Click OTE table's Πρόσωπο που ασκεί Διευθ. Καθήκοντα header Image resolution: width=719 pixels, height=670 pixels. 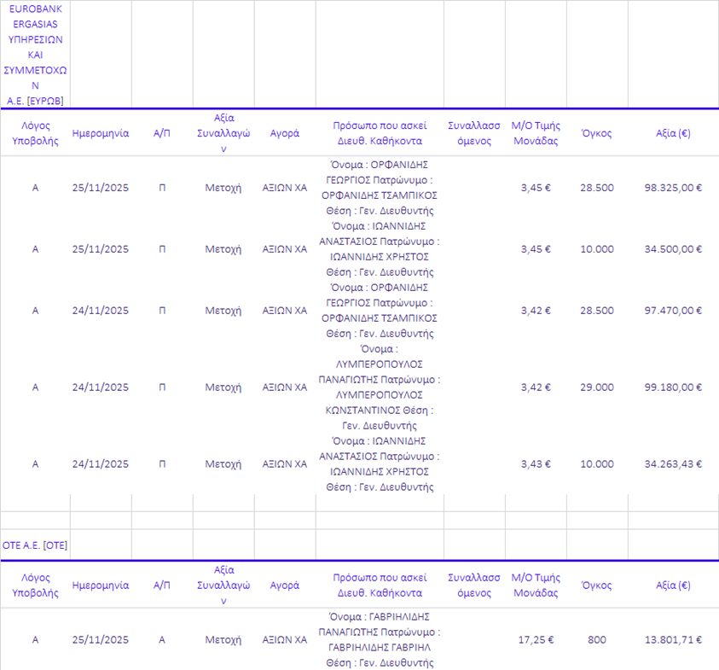coord(380,586)
